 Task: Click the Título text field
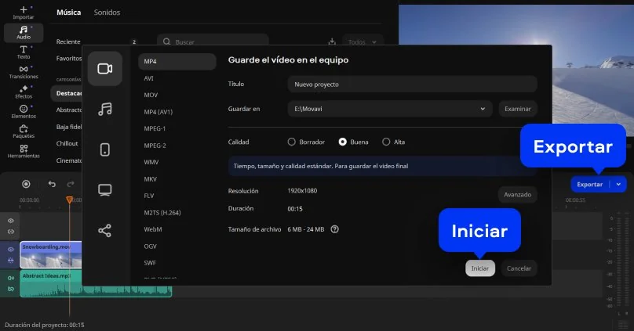tap(411, 84)
